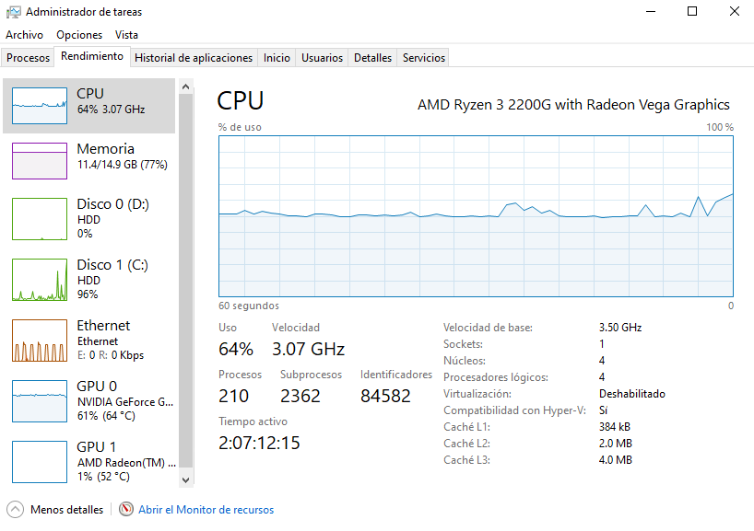Open the Ethernet activity graph
The image size is (754, 531).
[x=40, y=341]
